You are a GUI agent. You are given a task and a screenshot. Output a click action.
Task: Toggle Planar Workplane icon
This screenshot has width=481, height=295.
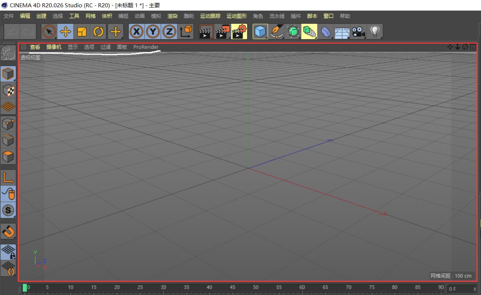8,268
